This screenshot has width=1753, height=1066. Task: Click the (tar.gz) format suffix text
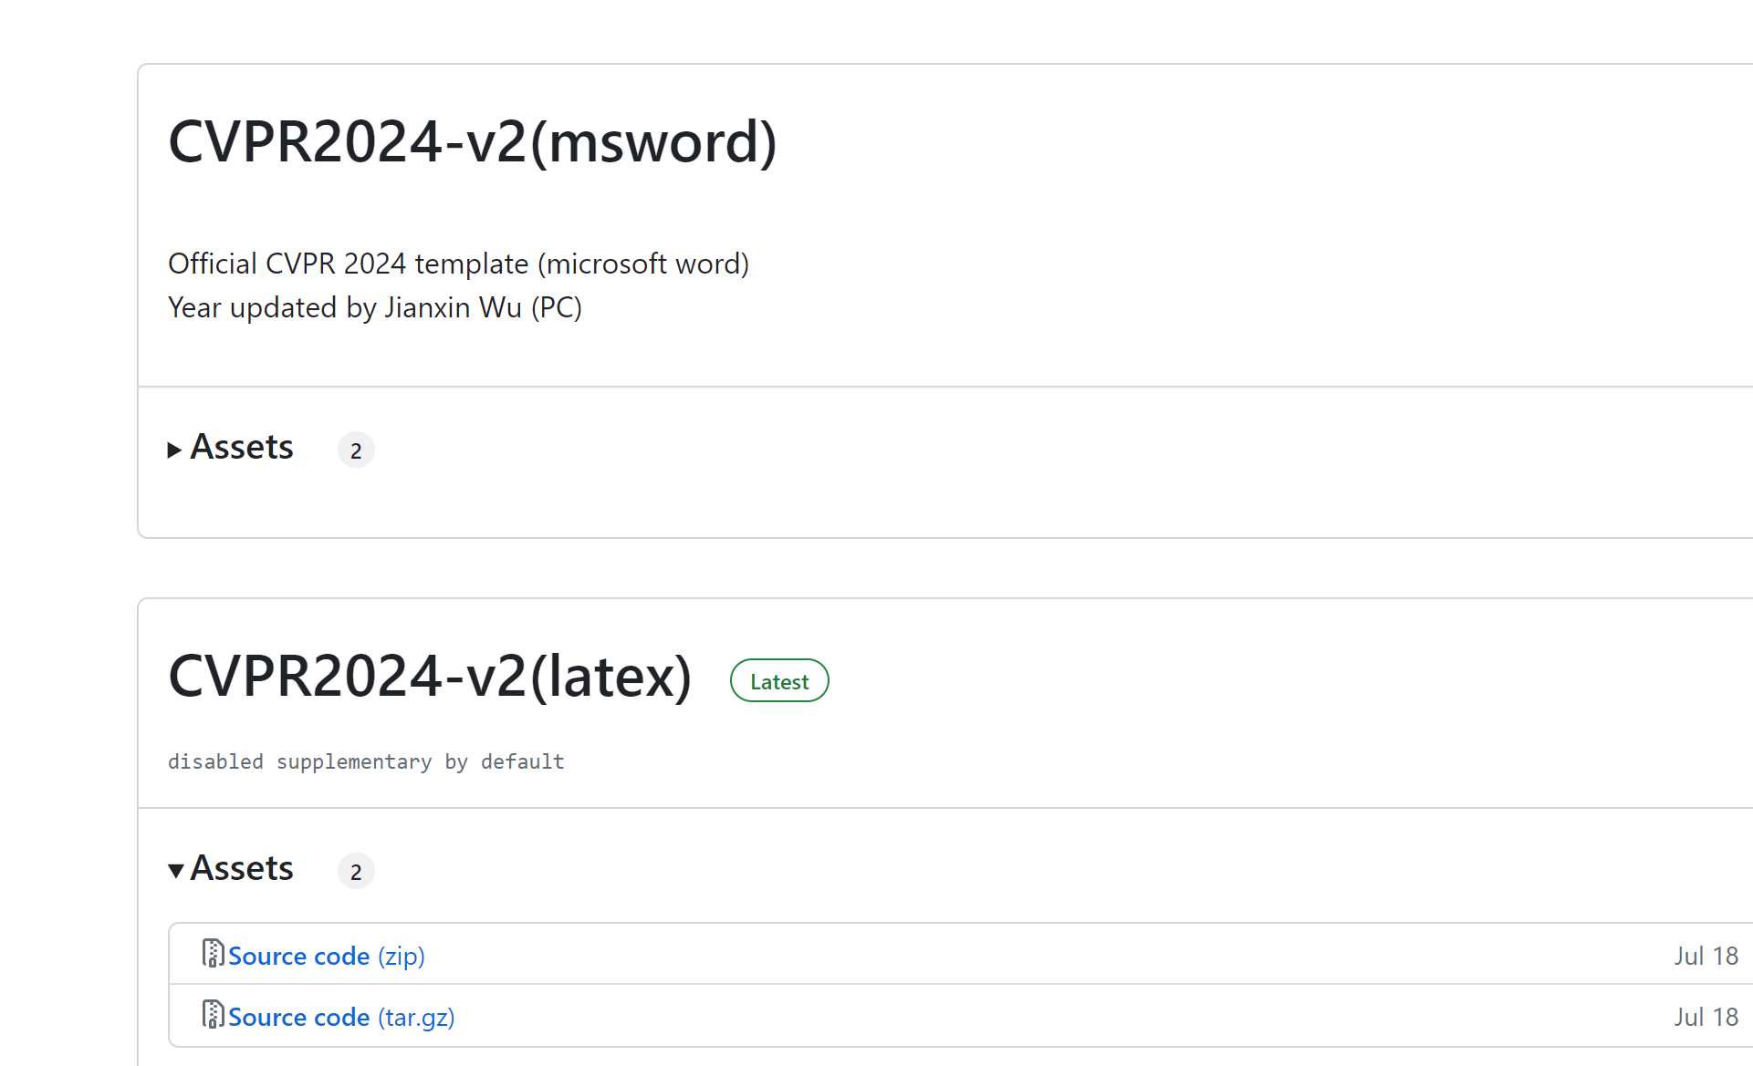(x=416, y=1018)
